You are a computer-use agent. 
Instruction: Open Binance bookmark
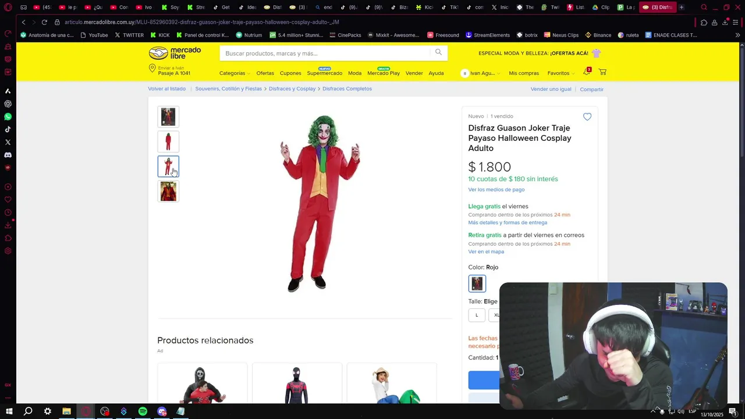point(598,35)
